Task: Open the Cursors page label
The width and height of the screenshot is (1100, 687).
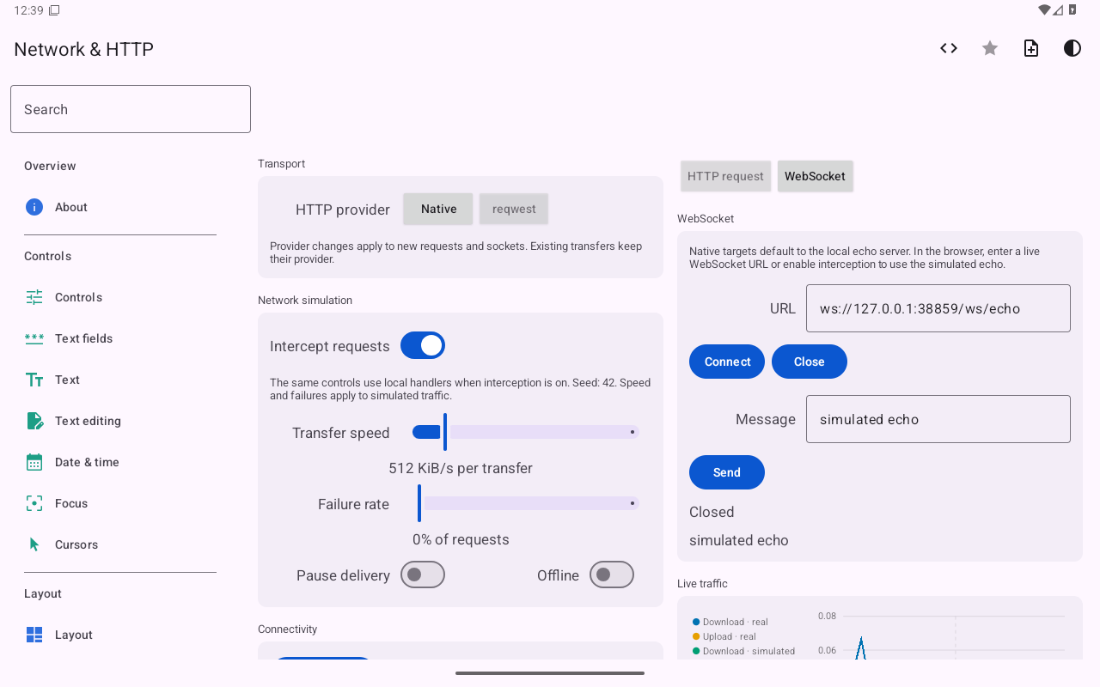Action: pyautogui.click(x=76, y=544)
